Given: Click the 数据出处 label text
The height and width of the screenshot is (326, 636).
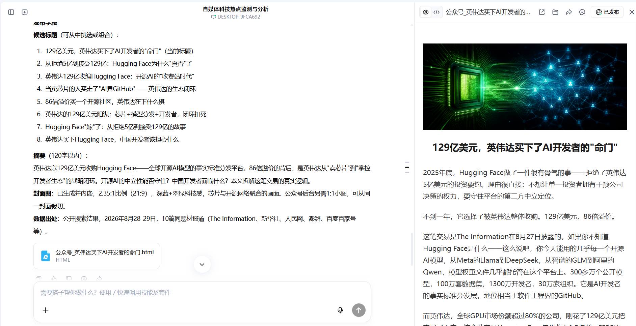Looking at the screenshot, I should [45, 219].
